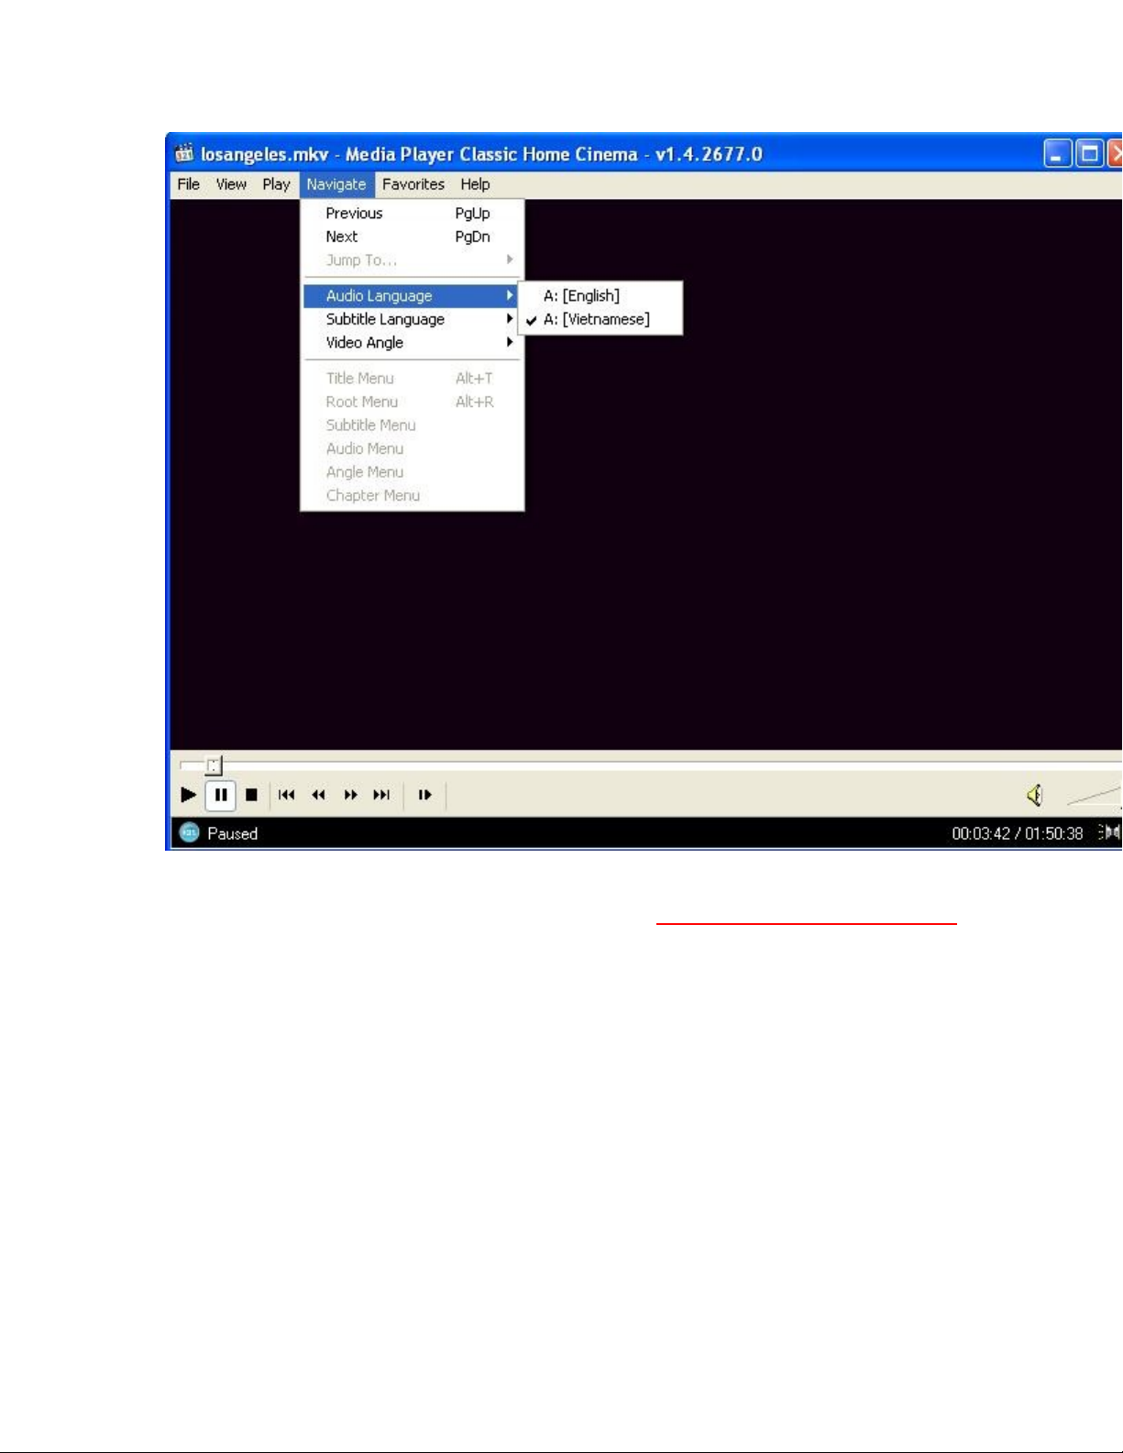
Task: Select the checked A: [Vietnamese] audio track
Action: click(x=596, y=319)
